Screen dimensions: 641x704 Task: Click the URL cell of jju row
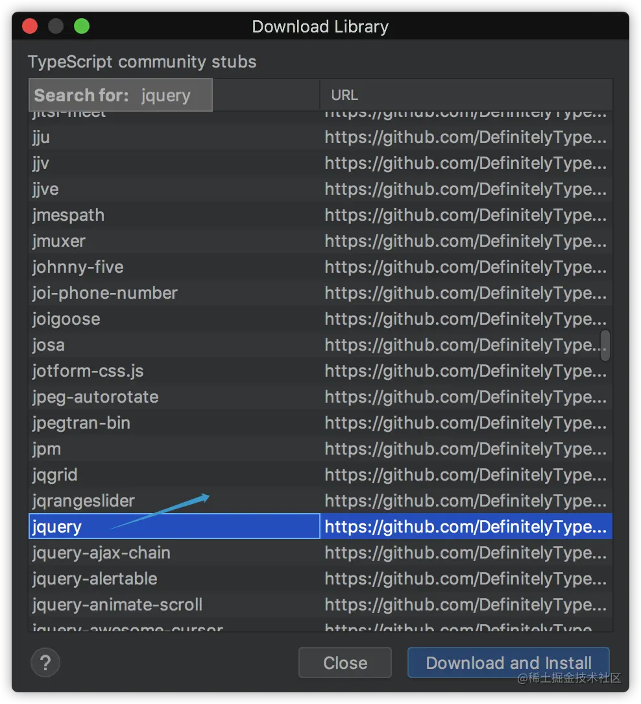[x=466, y=137]
